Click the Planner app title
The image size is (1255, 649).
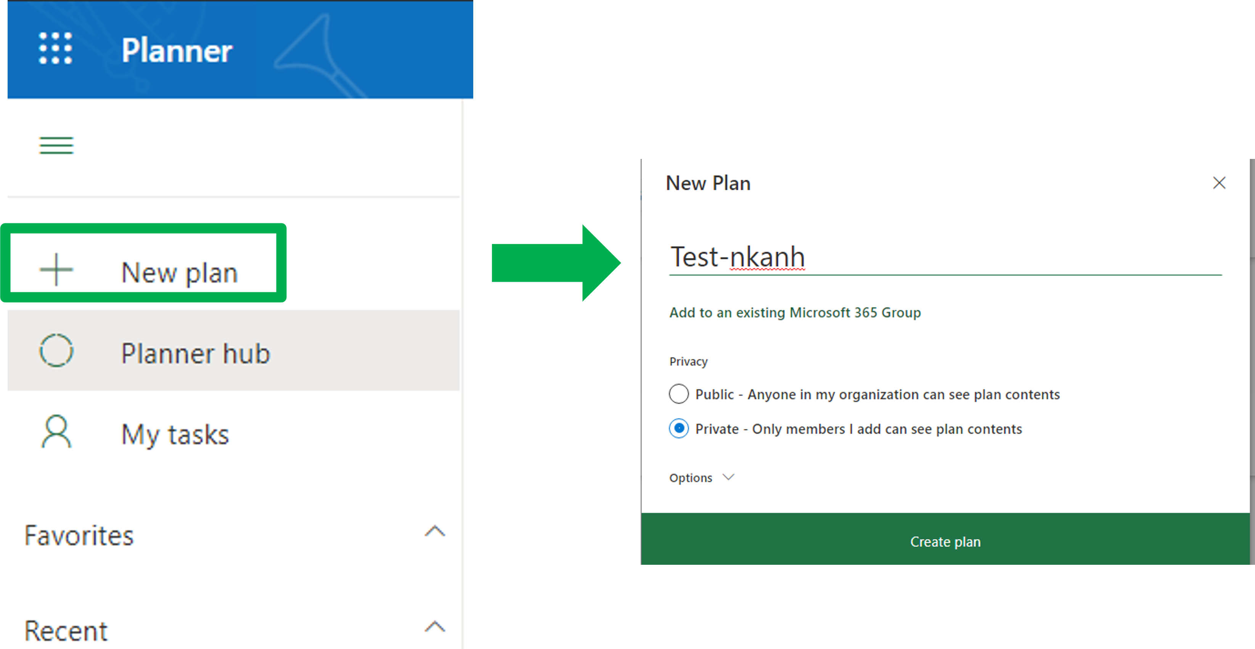point(176,51)
